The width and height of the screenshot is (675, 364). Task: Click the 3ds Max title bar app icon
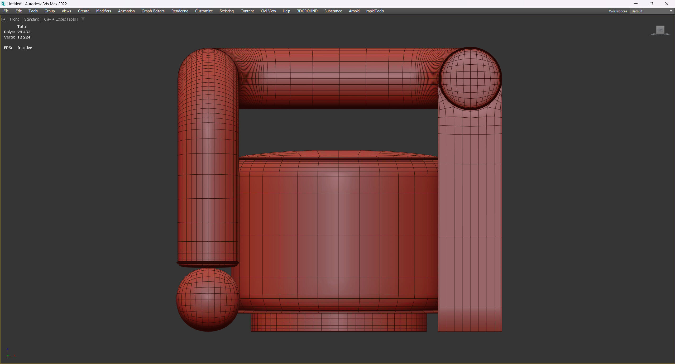tap(3, 4)
